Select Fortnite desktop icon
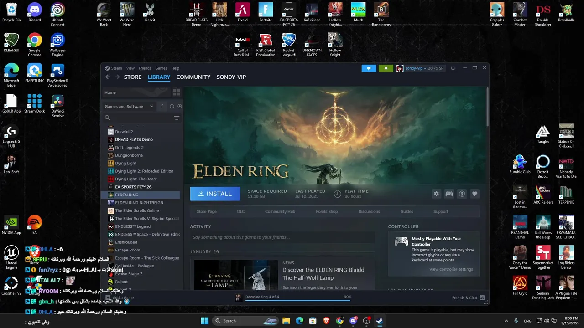 (266, 12)
